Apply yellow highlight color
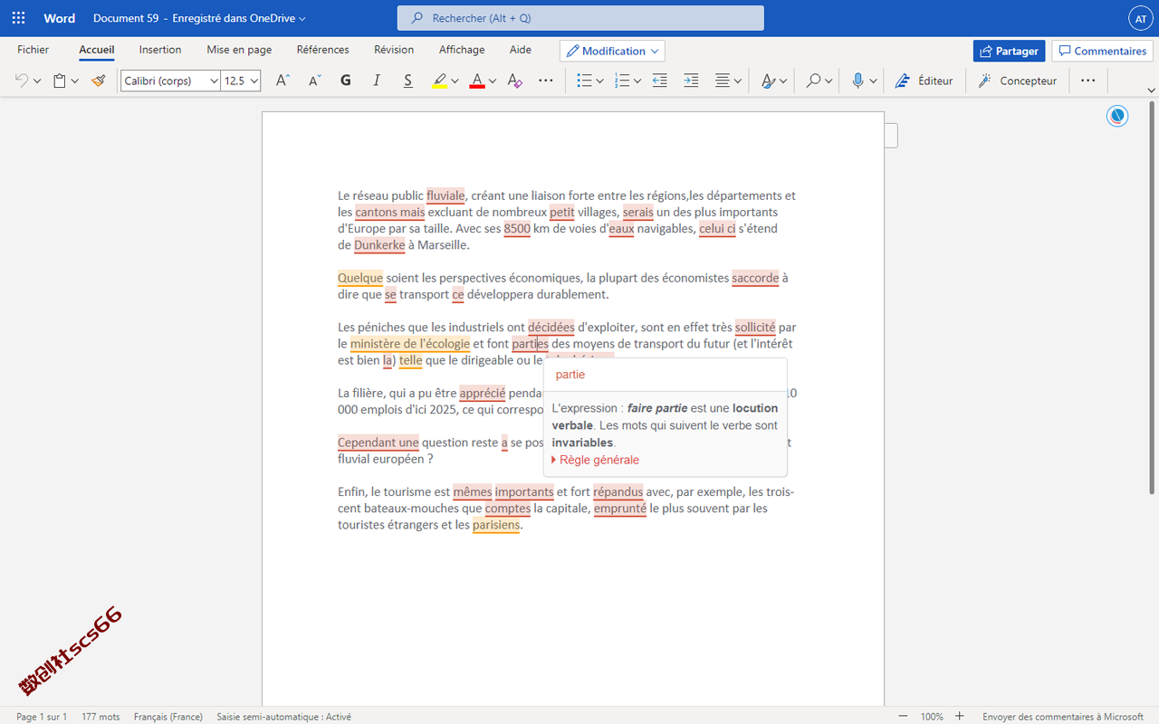1159x724 pixels. tap(439, 81)
